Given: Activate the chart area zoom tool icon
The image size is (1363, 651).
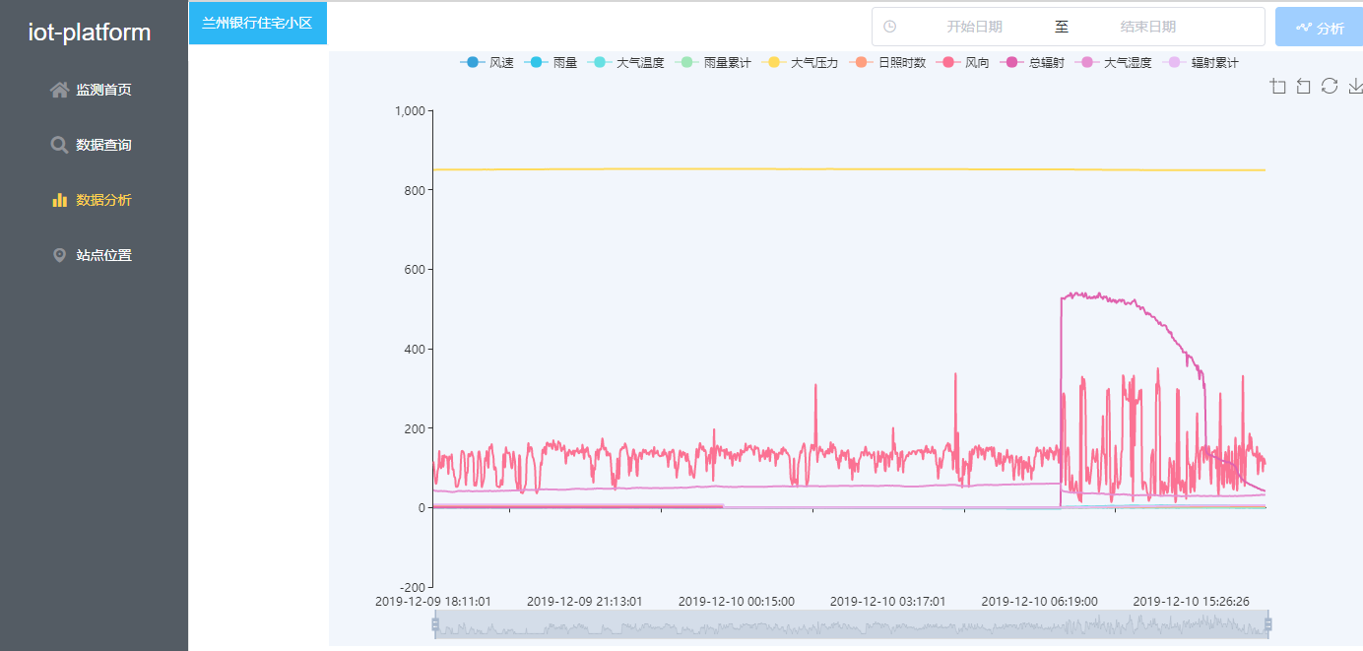Looking at the screenshot, I should tap(1278, 87).
